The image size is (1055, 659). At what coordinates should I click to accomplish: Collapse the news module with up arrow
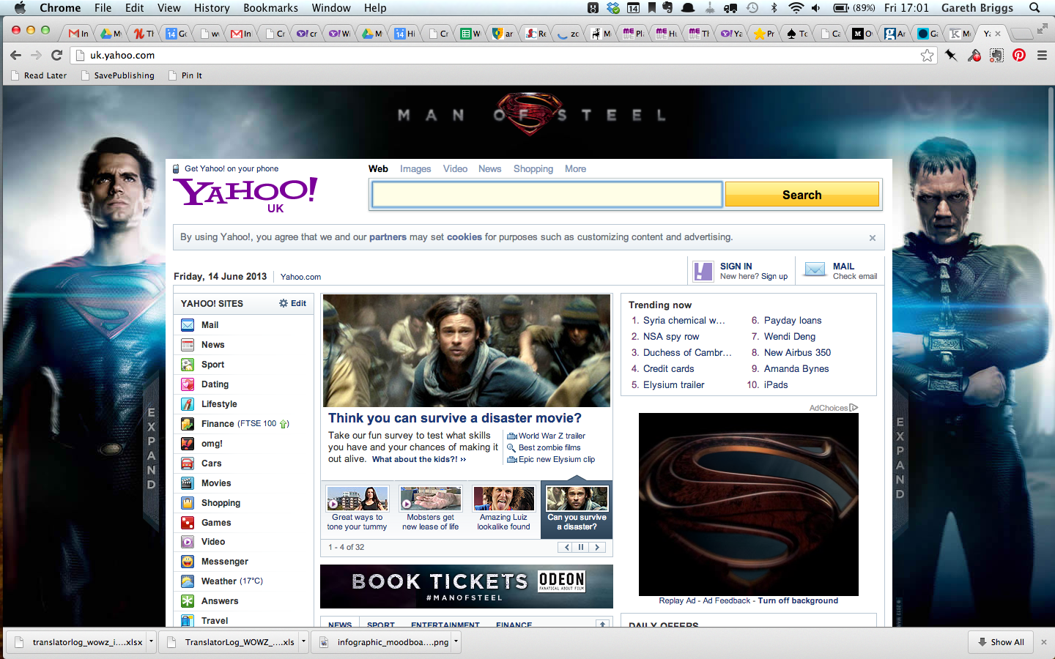pyautogui.click(x=602, y=624)
